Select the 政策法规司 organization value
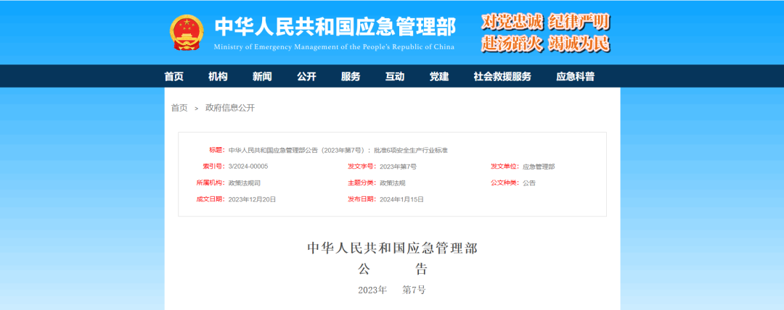This screenshot has height=310, width=784. [x=244, y=183]
